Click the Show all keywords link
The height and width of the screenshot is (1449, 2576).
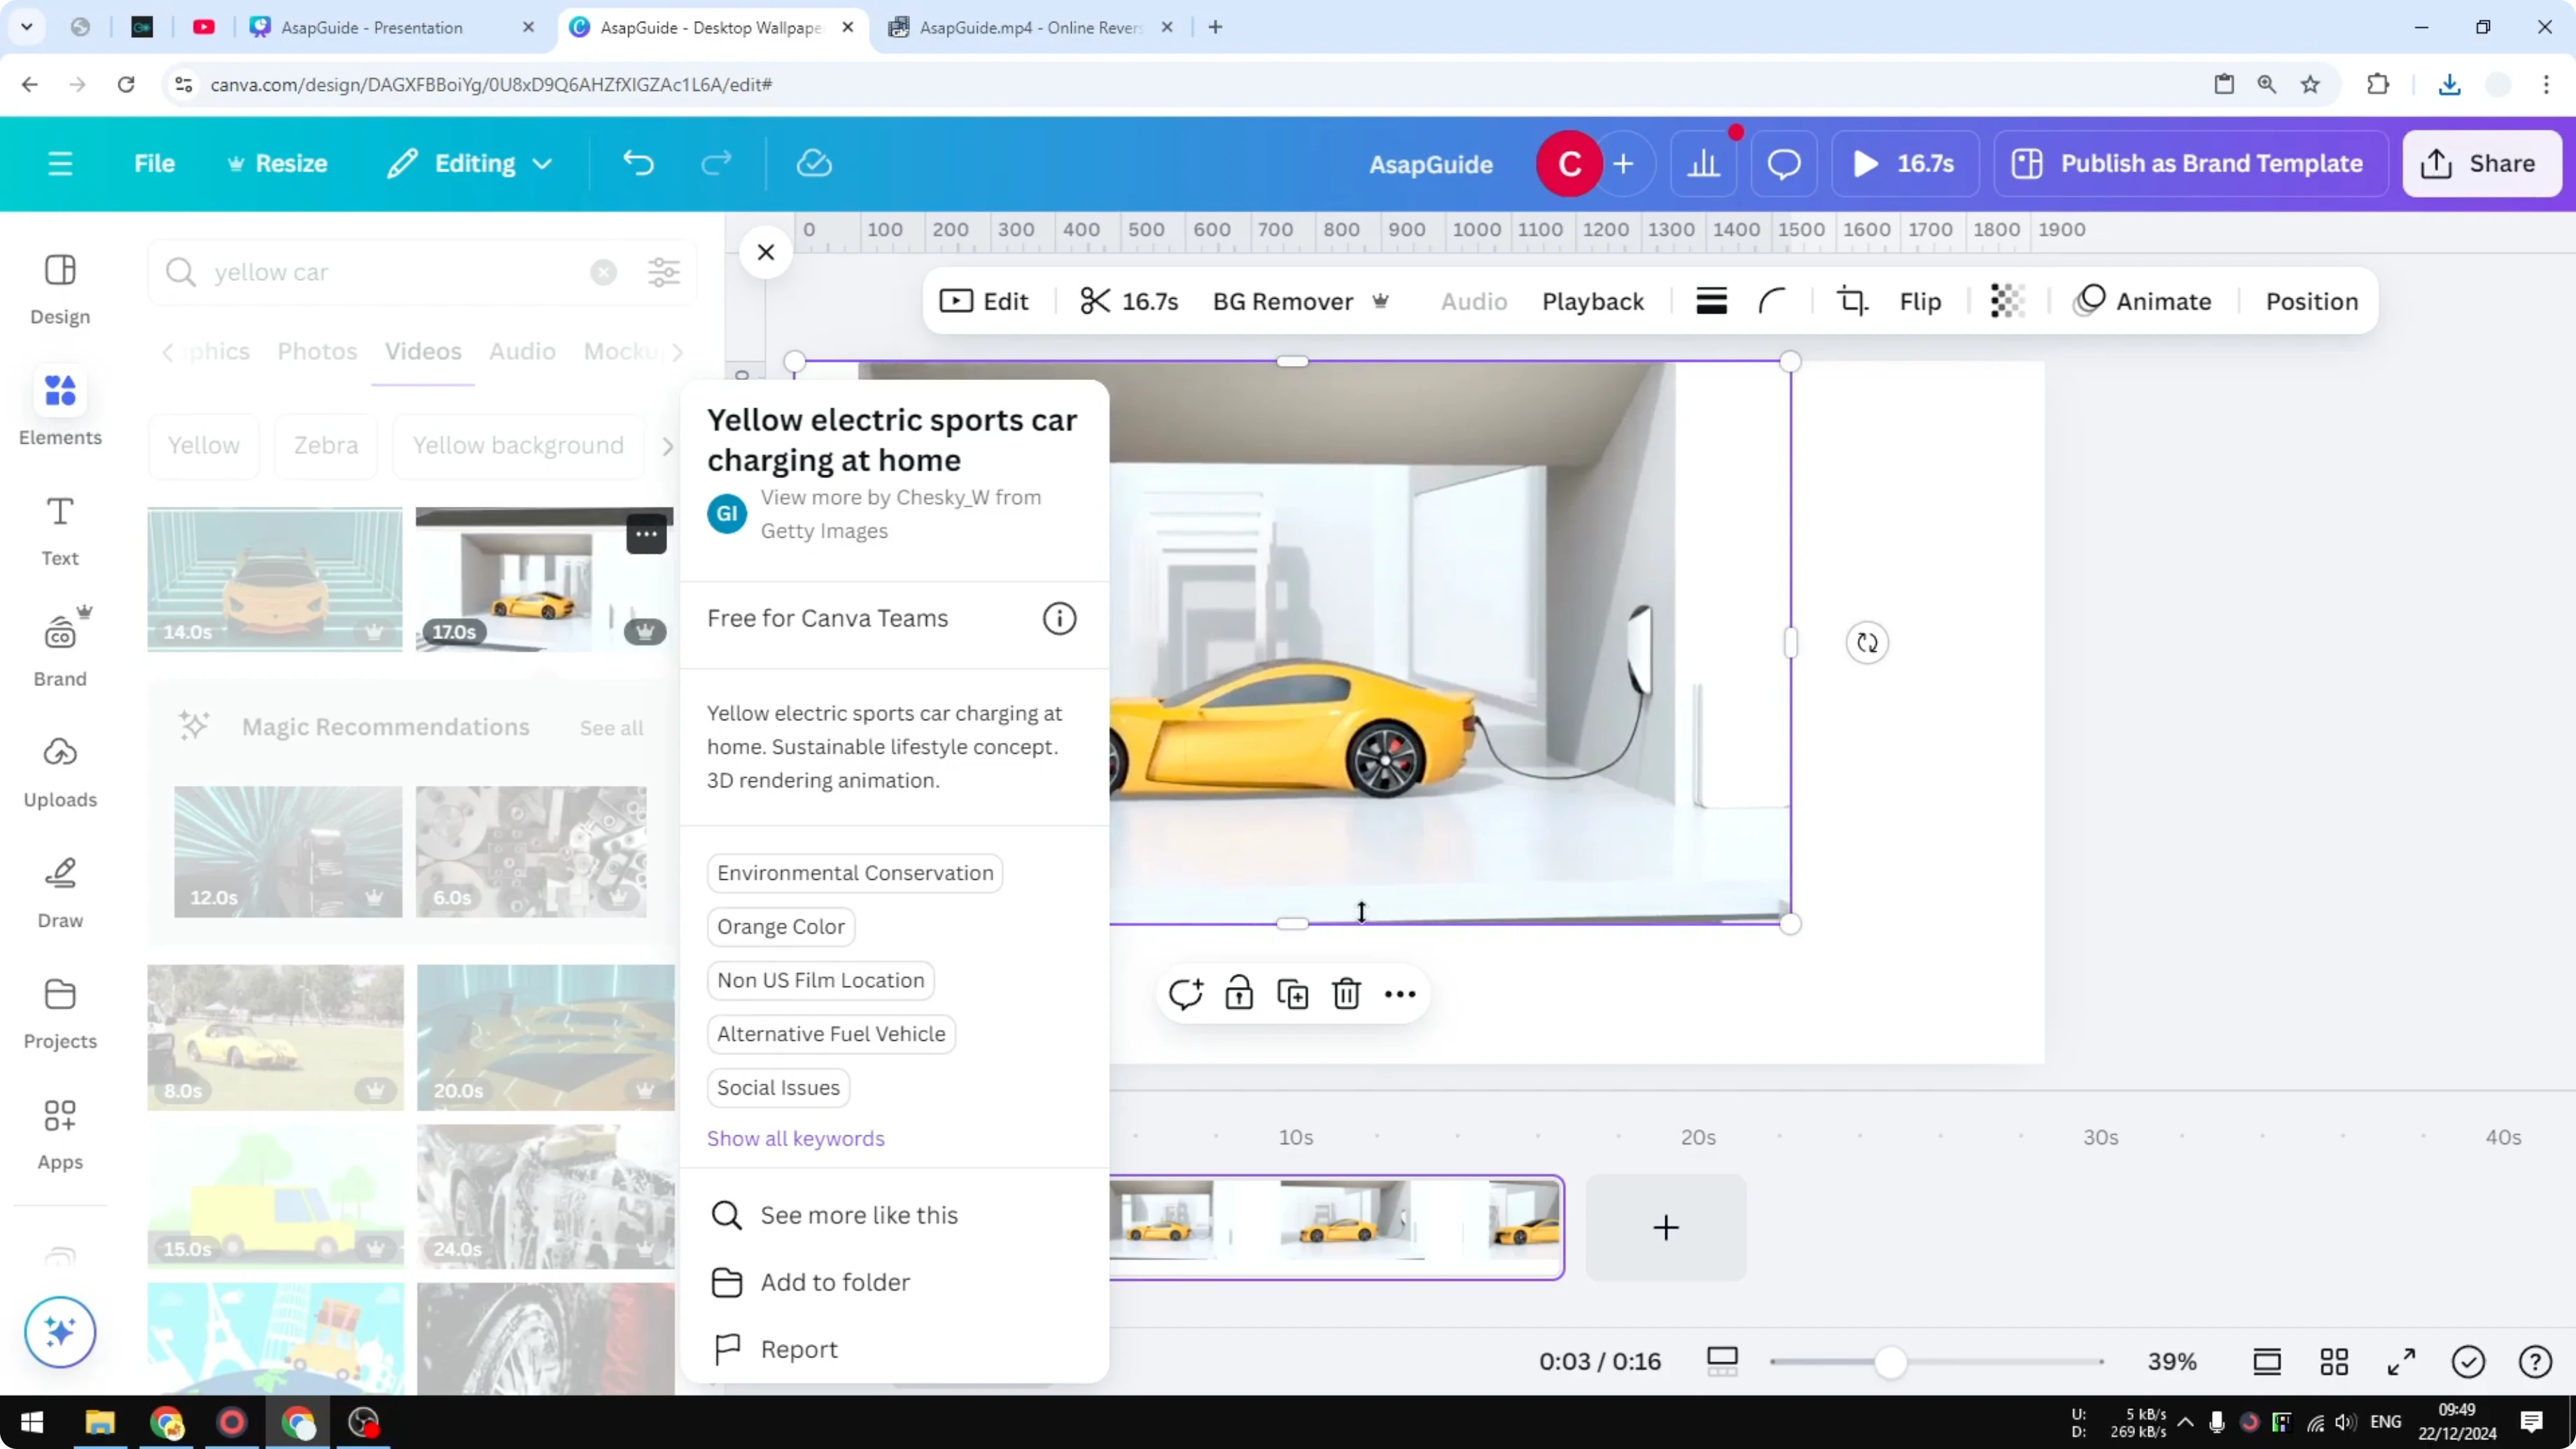(795, 1138)
